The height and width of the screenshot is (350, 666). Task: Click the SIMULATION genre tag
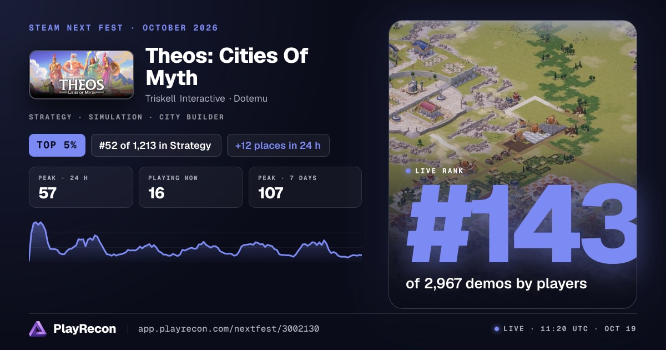(x=115, y=117)
